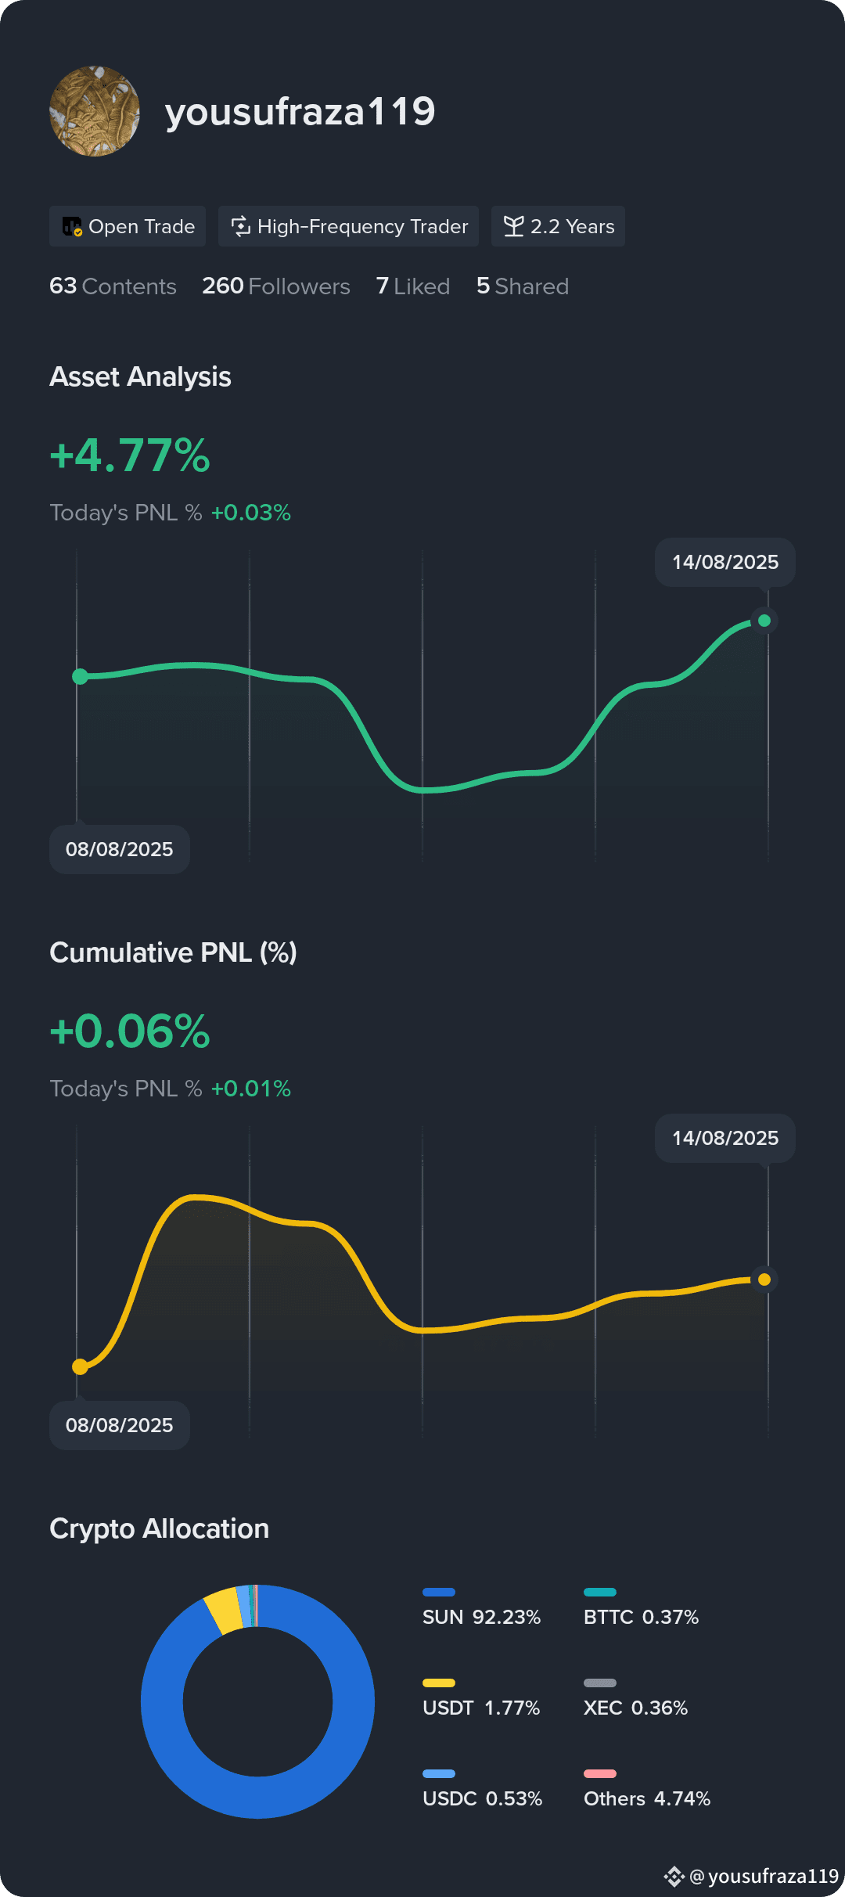This screenshot has width=845, height=1897.
Task: Click the 7 Liked stat
Action: 413,286
